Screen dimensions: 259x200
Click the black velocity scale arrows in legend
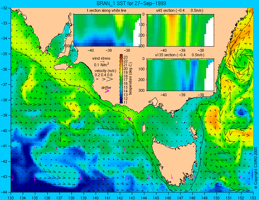point(105,79)
